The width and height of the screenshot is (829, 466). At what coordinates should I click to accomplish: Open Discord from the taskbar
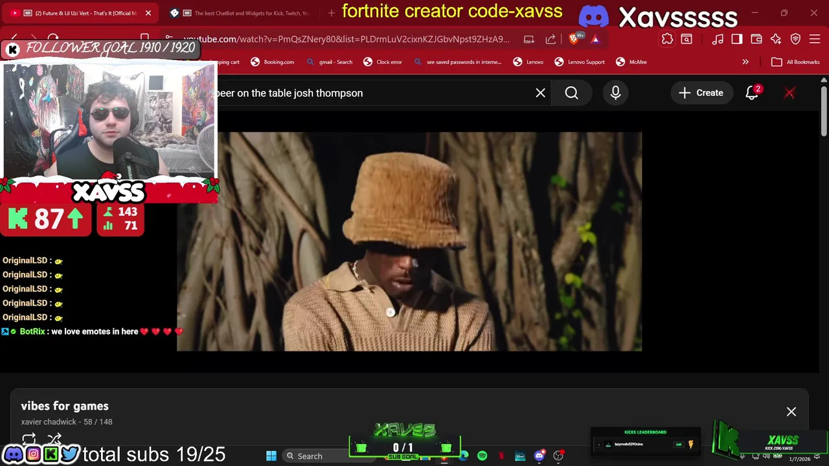pyautogui.click(x=539, y=456)
